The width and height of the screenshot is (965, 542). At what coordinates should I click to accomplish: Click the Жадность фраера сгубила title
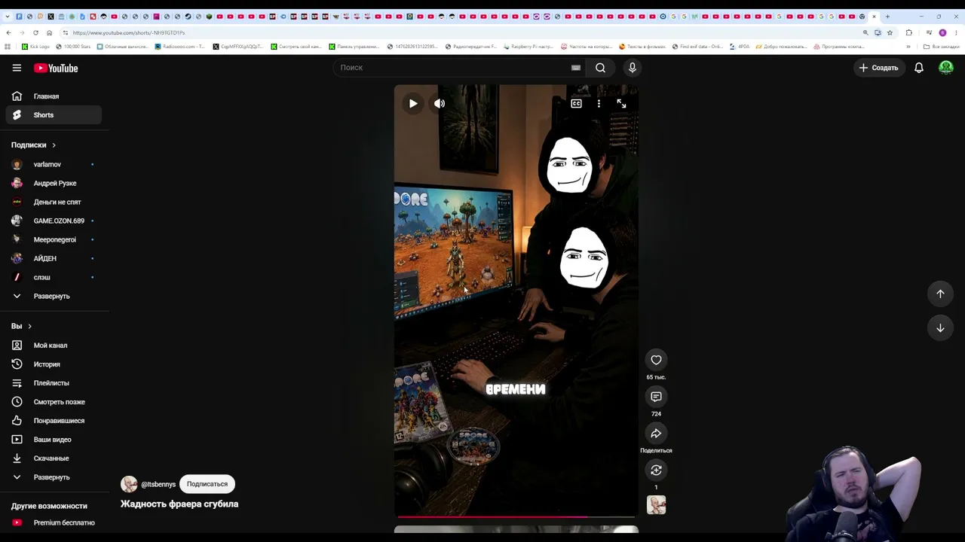tap(179, 504)
